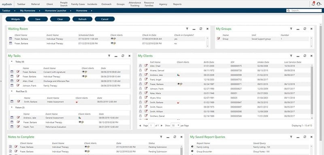Click the Refresh button
The width and height of the screenshot is (324, 155).
coord(83,19)
